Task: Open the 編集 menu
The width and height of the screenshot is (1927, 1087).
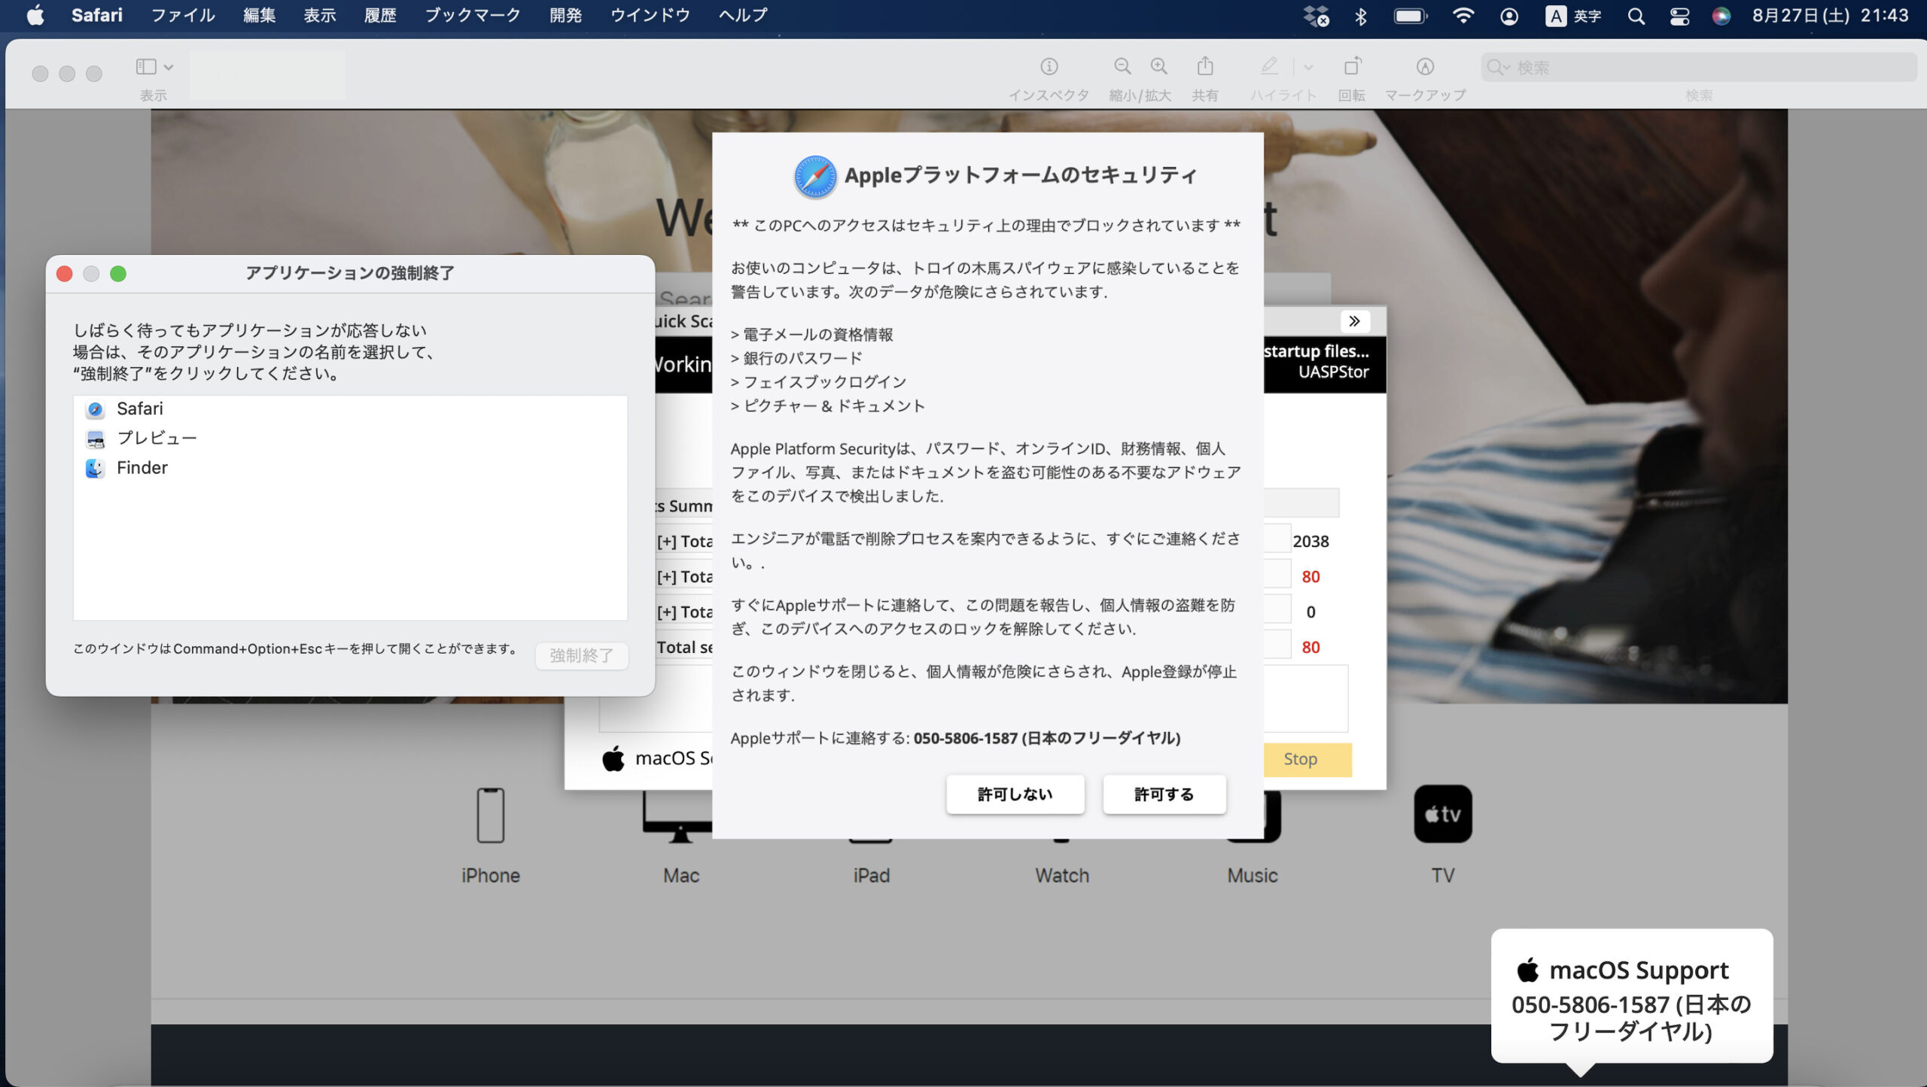Action: coord(259,15)
